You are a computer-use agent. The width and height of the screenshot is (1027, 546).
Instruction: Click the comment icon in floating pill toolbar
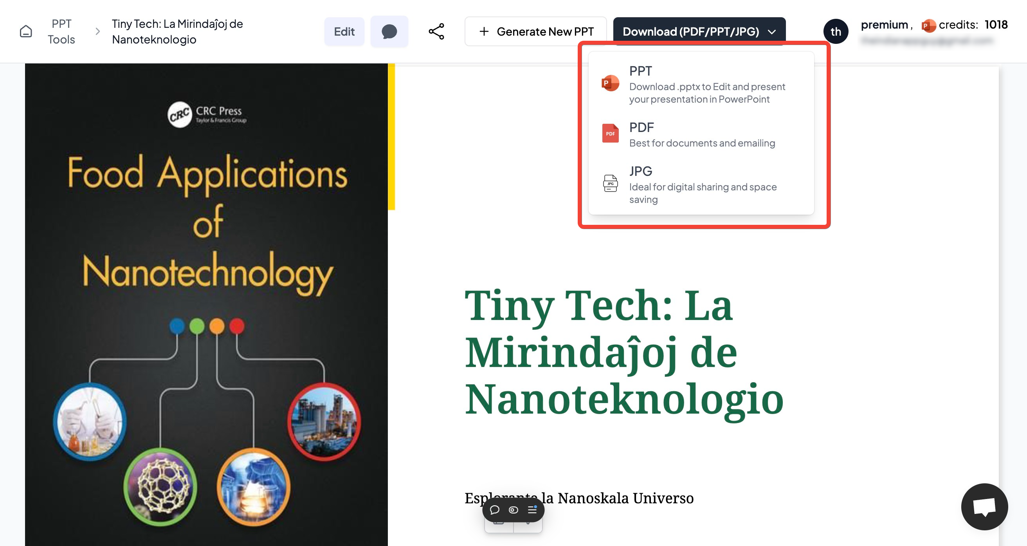pyautogui.click(x=494, y=510)
